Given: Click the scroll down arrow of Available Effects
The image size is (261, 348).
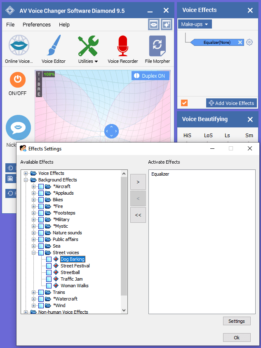Looking at the screenshot, I should [124, 310].
